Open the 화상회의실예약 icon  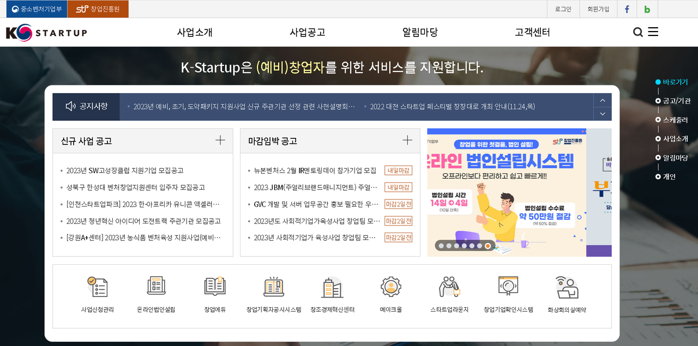[567, 287]
